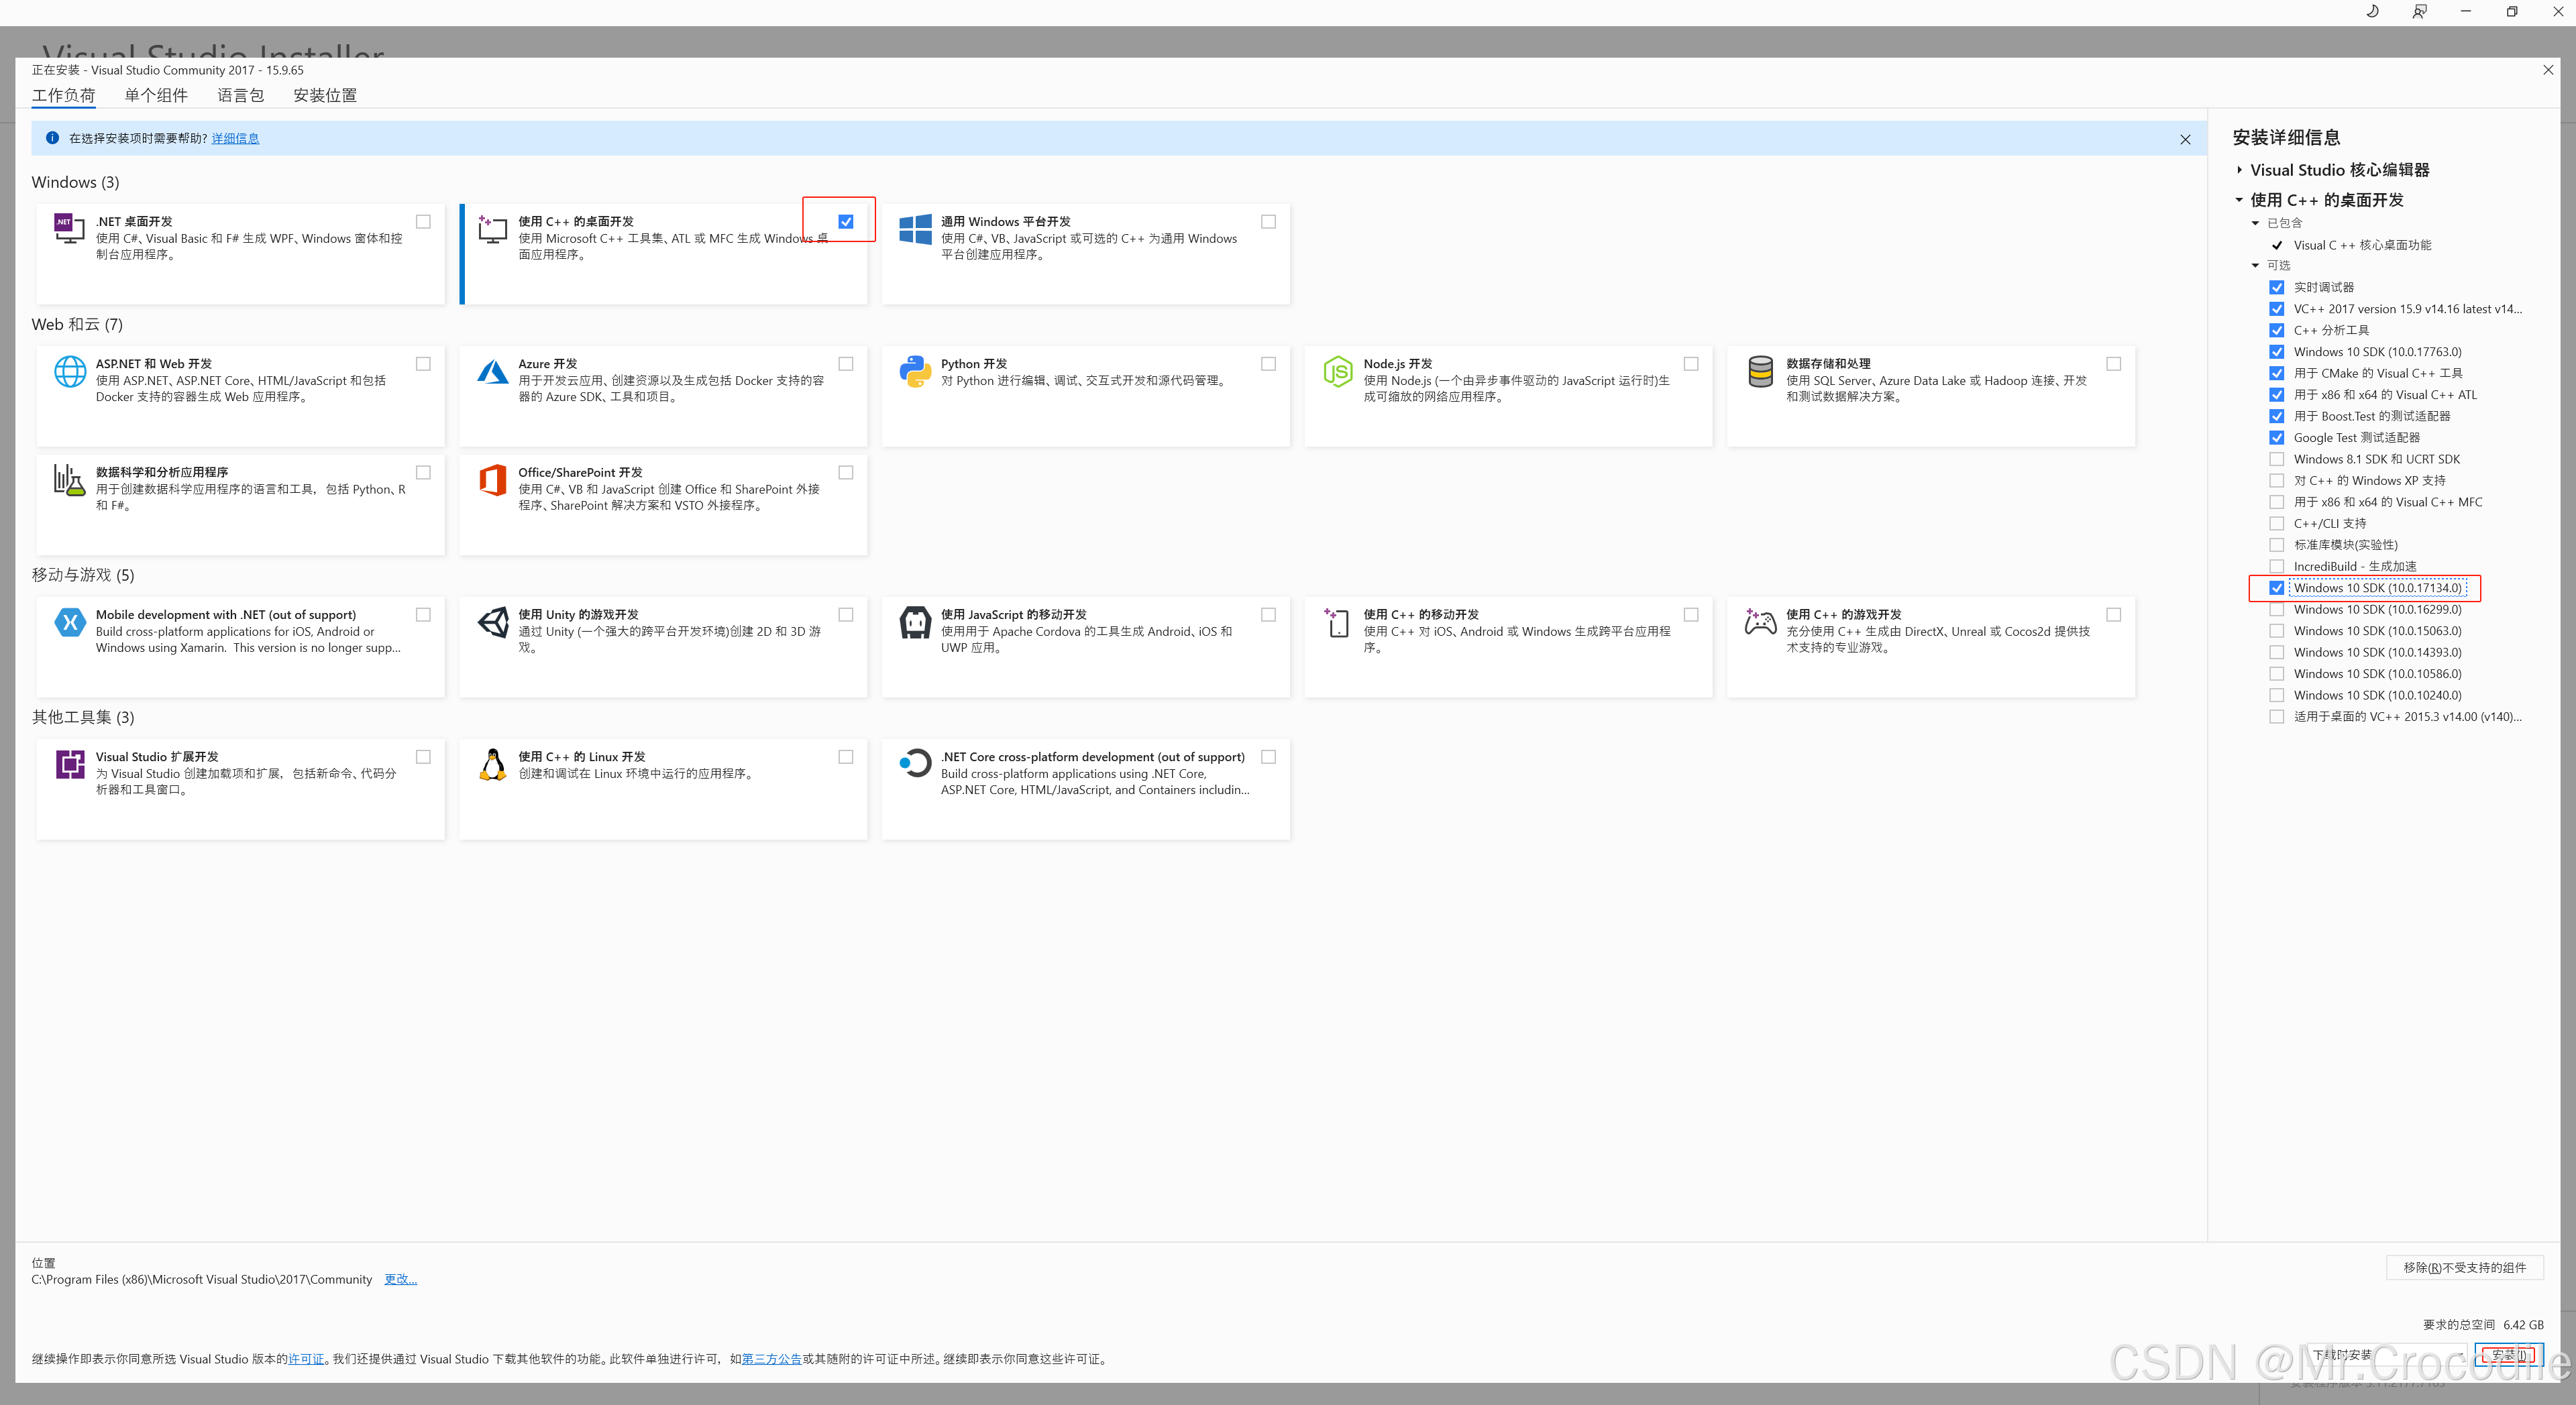The image size is (2576, 1405).
Task: Click the 更改 location link
Action: point(400,1279)
